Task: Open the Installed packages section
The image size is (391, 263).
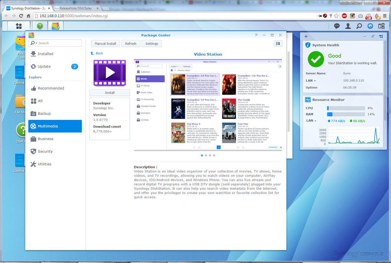Action: click(x=55, y=54)
